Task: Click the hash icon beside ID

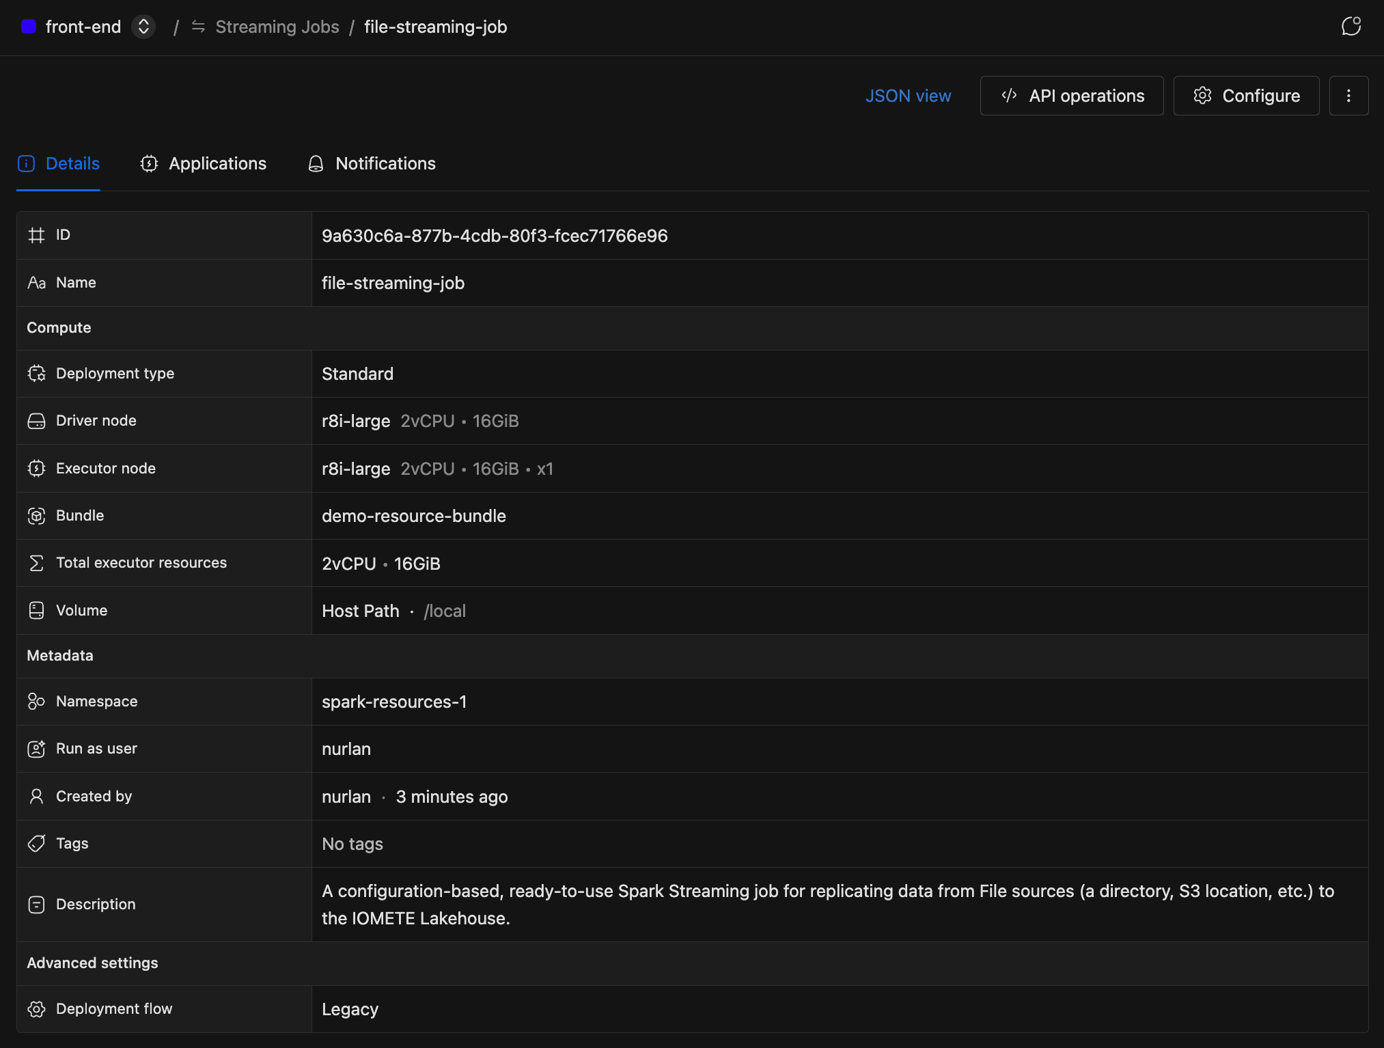Action: (x=36, y=236)
